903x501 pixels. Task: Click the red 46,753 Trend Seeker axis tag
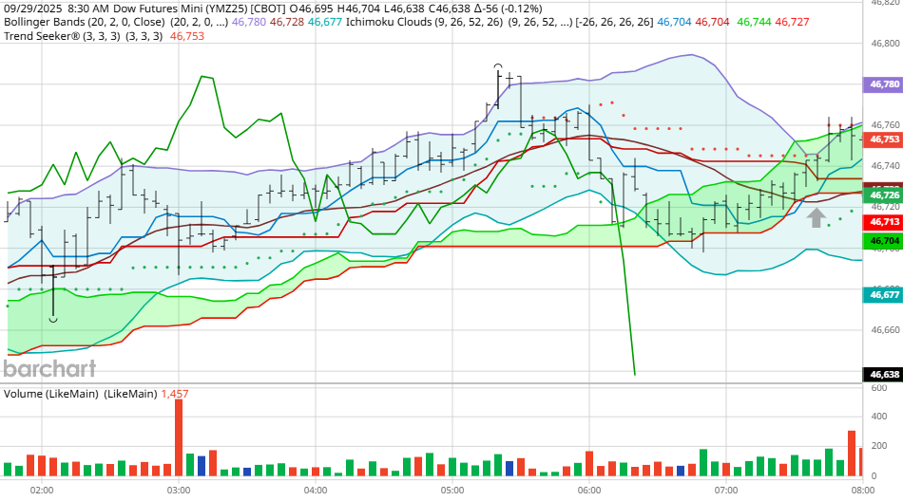coord(883,139)
